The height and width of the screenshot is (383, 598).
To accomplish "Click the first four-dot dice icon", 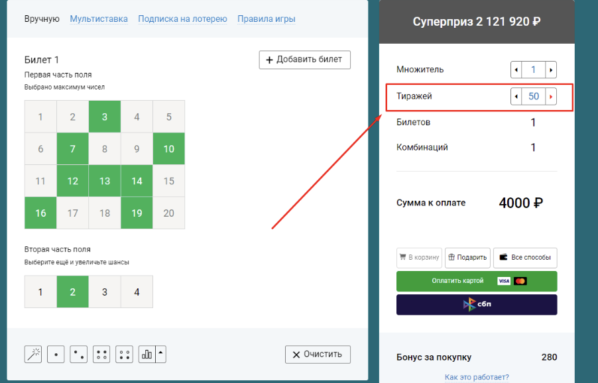I will 101,355.
